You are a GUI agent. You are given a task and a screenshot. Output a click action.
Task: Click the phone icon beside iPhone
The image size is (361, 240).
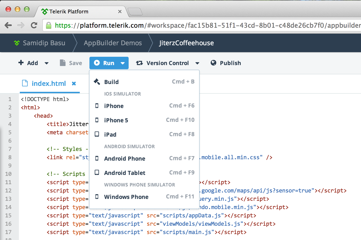coord(97,106)
